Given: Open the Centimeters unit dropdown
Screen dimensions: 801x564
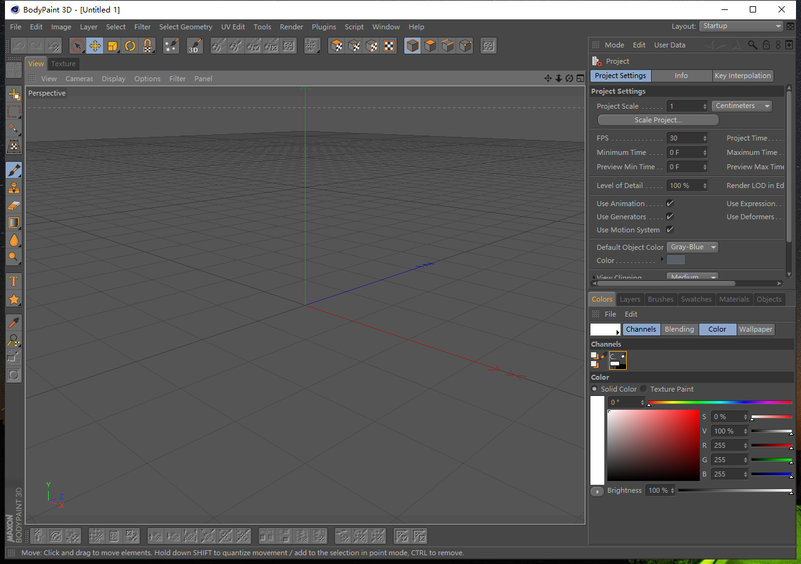Looking at the screenshot, I should click(742, 106).
